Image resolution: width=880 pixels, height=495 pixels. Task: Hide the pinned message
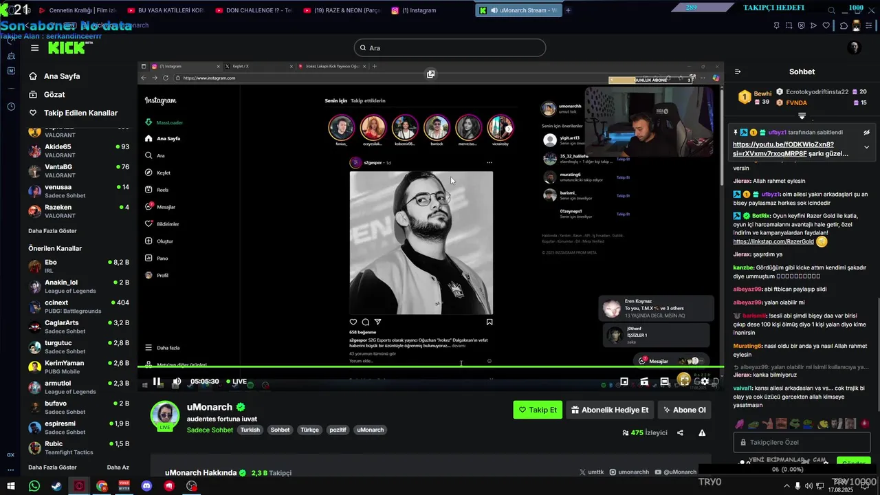point(867,132)
